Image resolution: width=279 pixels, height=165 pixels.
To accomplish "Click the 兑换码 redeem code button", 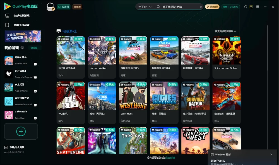I will 64,7.
